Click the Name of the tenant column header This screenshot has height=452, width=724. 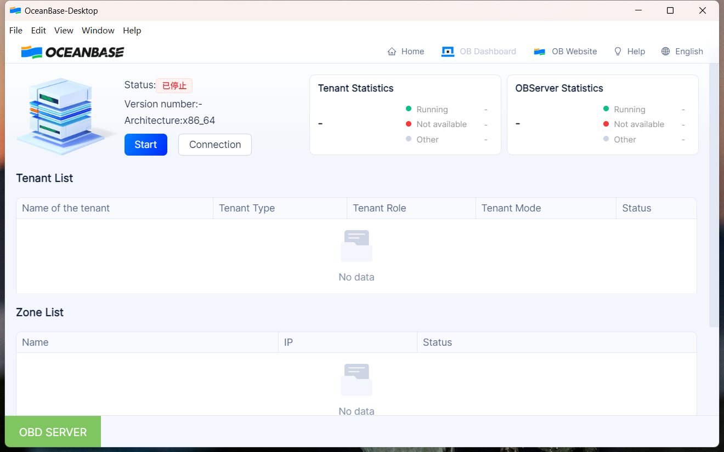click(x=66, y=208)
